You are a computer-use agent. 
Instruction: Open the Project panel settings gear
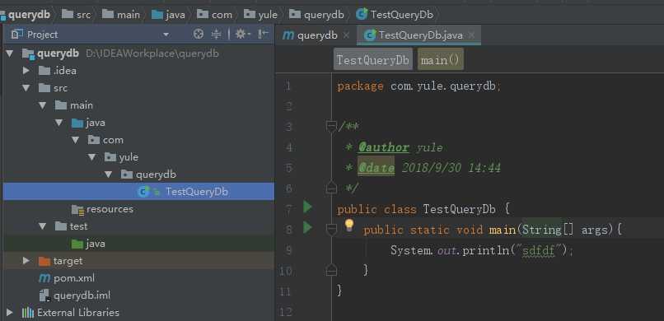pyautogui.click(x=243, y=35)
